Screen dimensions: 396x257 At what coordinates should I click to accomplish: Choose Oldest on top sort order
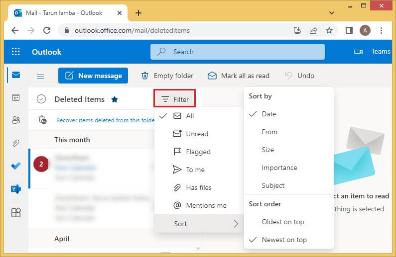[x=289, y=222]
